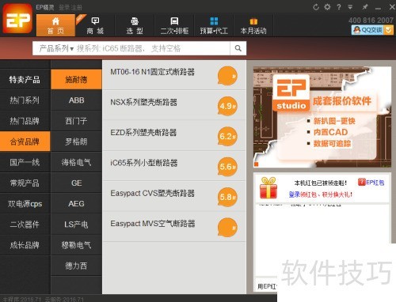Click the 400 816 2007 phone number
This screenshot has width=396, height=302.
(x=371, y=21)
